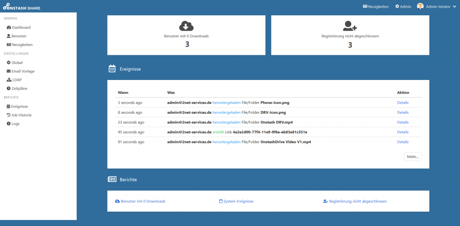Click the Onstash Share logo

click(x=22, y=7)
